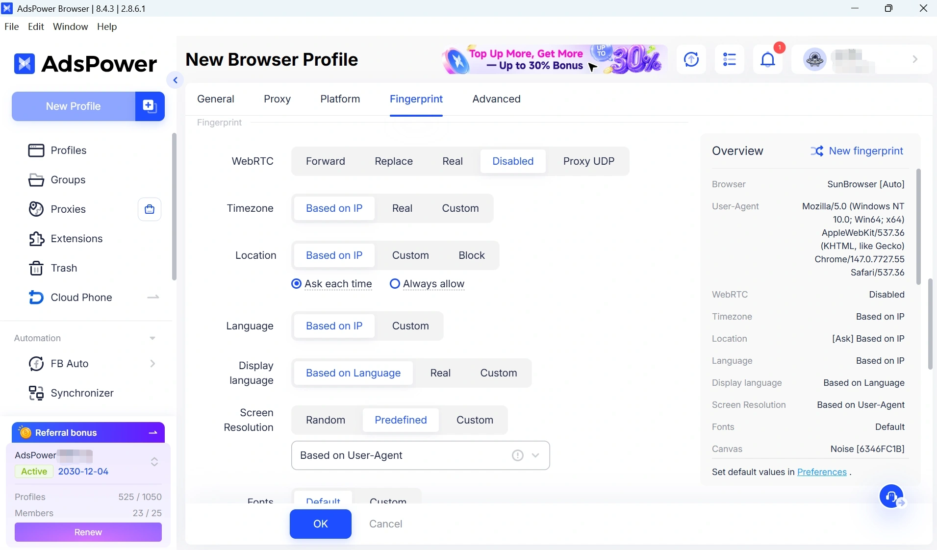The width and height of the screenshot is (937, 550).
Task: Set Location to Block
Action: click(472, 255)
